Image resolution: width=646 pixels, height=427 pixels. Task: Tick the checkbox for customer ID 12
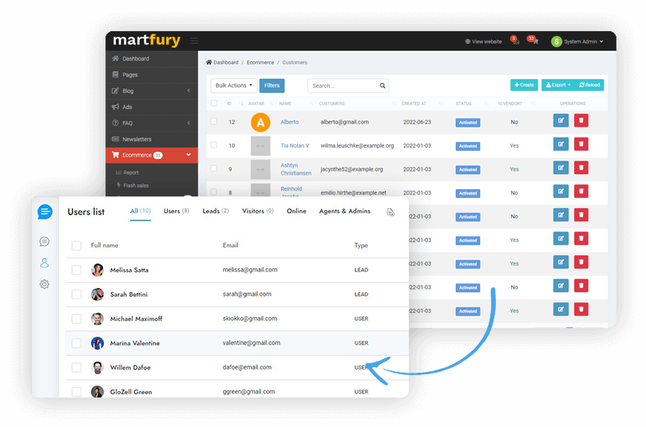click(x=213, y=121)
